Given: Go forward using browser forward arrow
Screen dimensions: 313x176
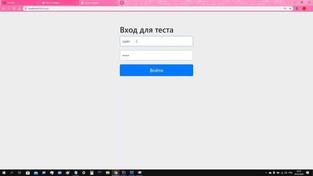Looking at the screenshot, I should (9, 9).
